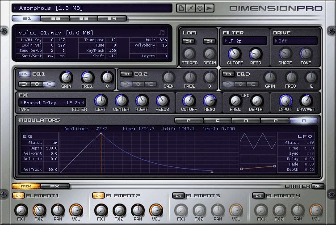Select the FX tab beside MIX
Image resolution: width=336 pixels, height=225 pixels.
point(55,186)
